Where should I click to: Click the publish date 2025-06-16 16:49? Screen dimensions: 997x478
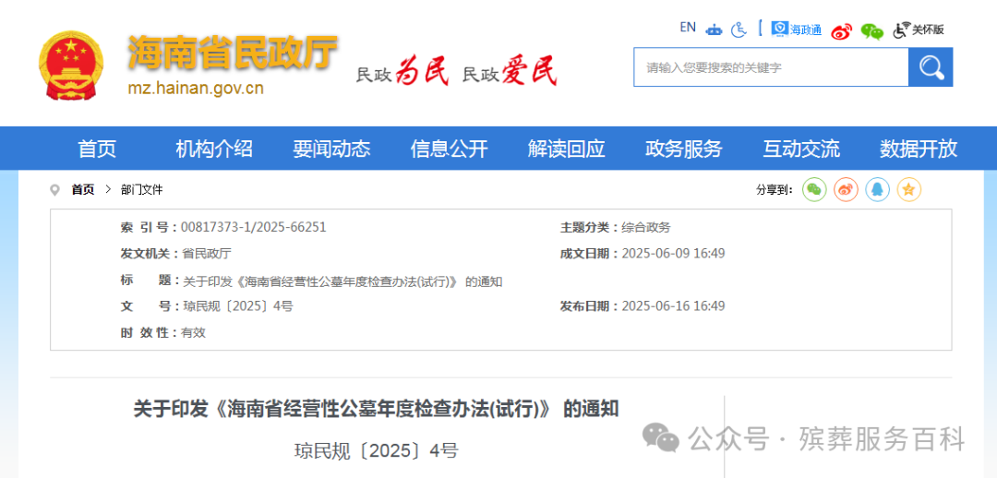click(x=673, y=306)
